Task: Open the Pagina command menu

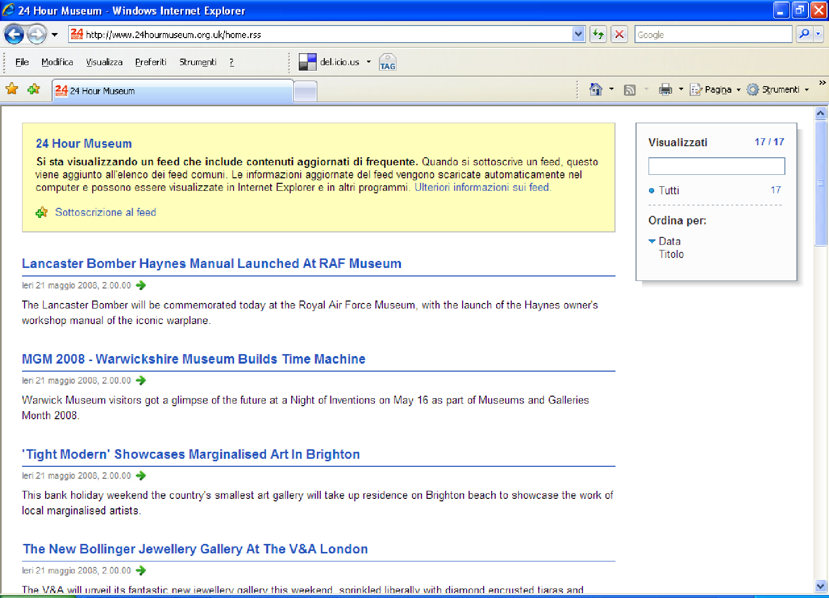Action: coord(715,90)
